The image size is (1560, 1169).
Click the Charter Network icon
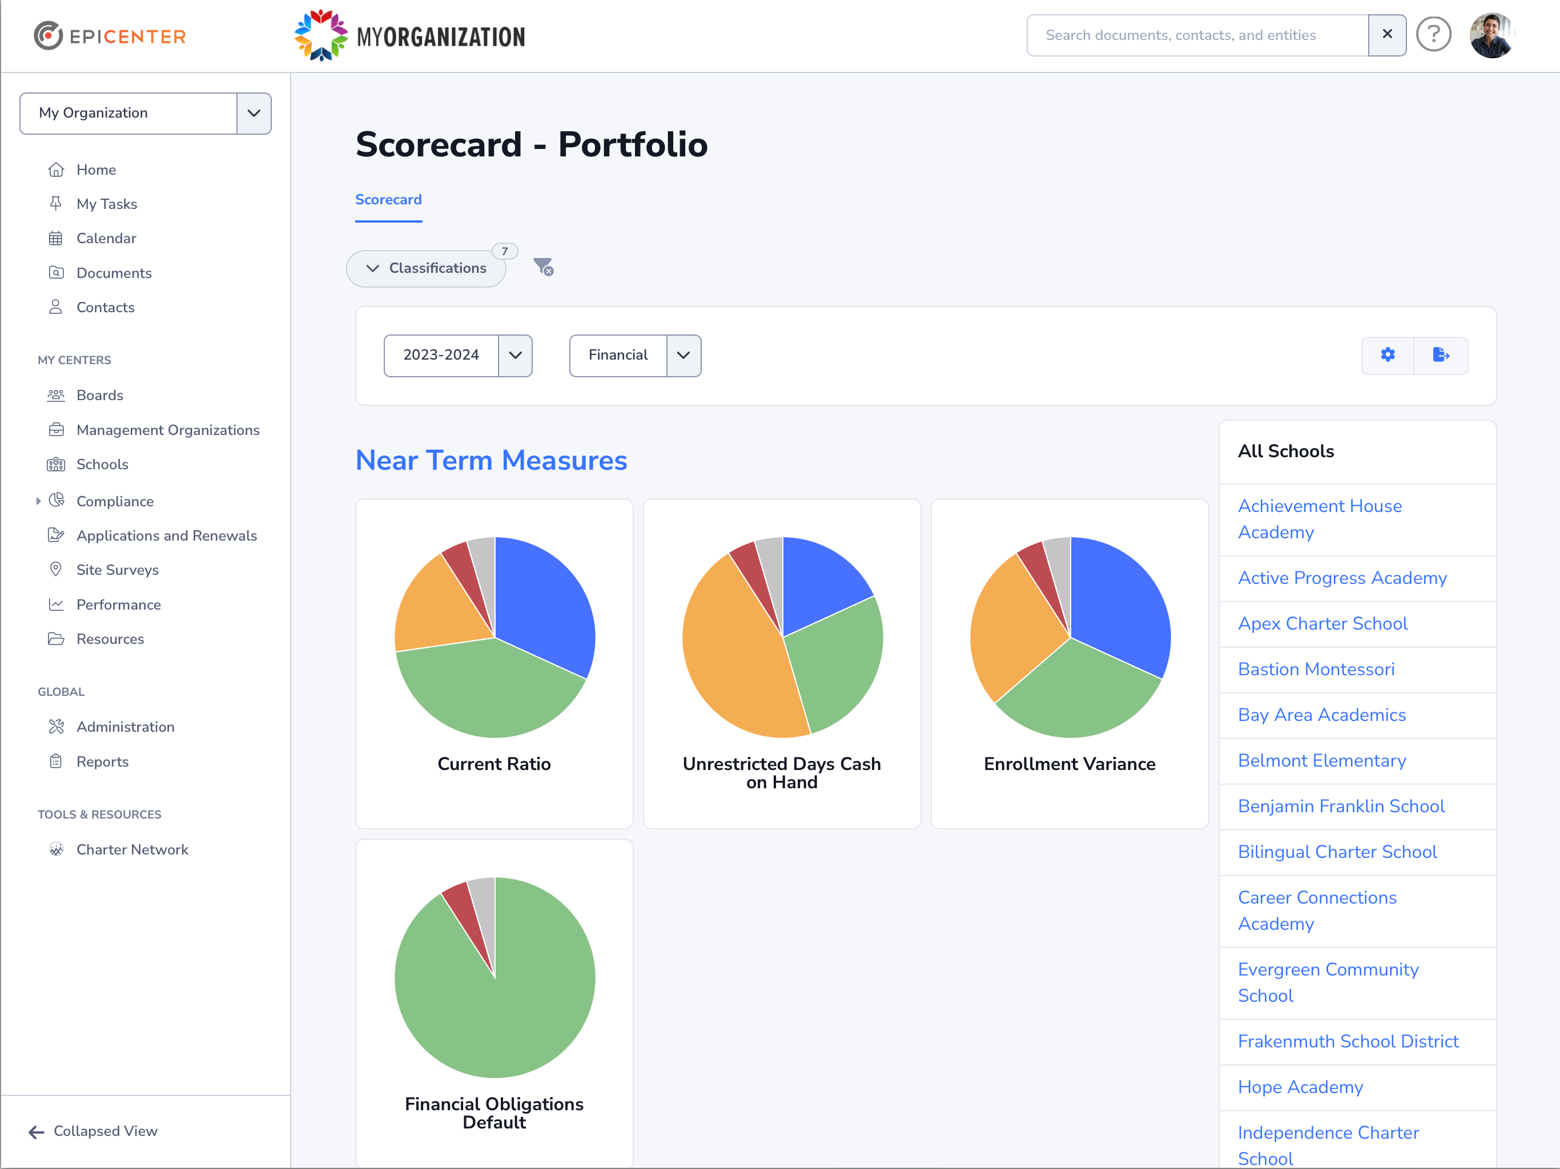(x=56, y=849)
